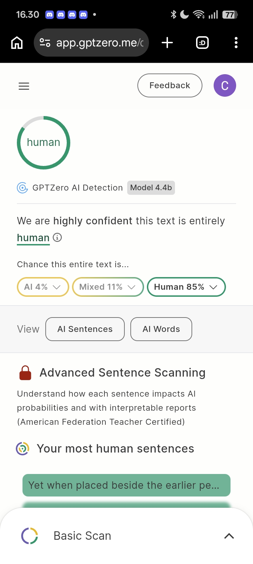Viewport: 253px width, 564px height.
Task: Open the purple C profile avatar
Action: (x=225, y=85)
